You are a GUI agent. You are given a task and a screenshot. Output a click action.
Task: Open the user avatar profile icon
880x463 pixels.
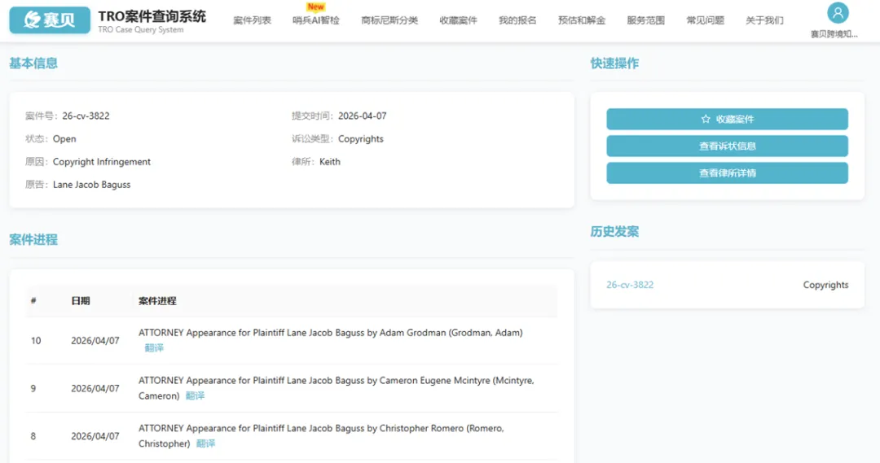click(x=838, y=12)
